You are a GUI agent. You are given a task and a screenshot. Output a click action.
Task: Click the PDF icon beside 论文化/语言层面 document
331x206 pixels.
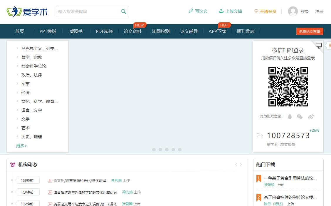click(x=50, y=181)
